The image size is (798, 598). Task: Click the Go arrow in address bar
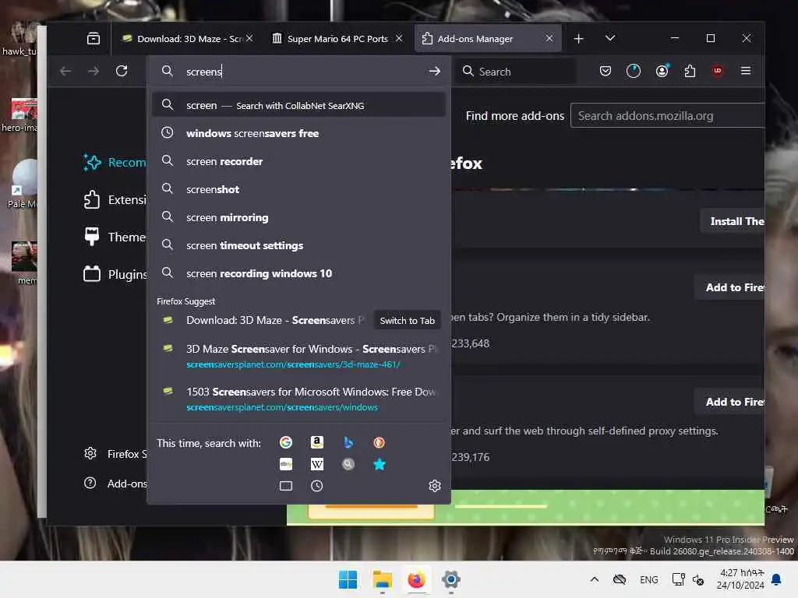point(435,71)
